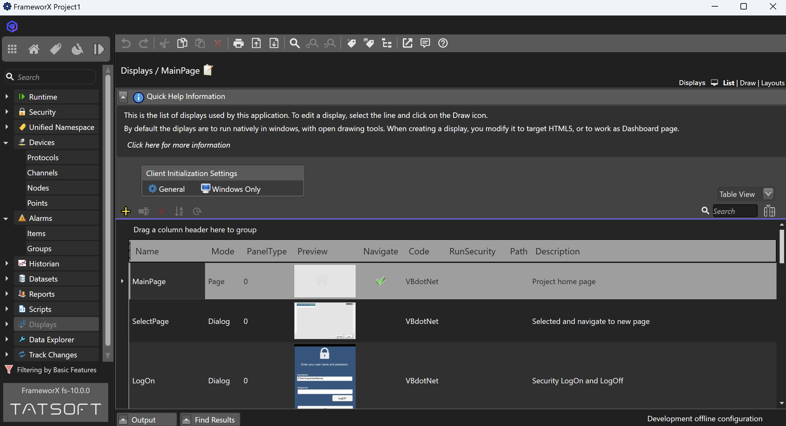This screenshot has width=786, height=426.
Task: Open Click here for more information link
Action: coord(178,145)
